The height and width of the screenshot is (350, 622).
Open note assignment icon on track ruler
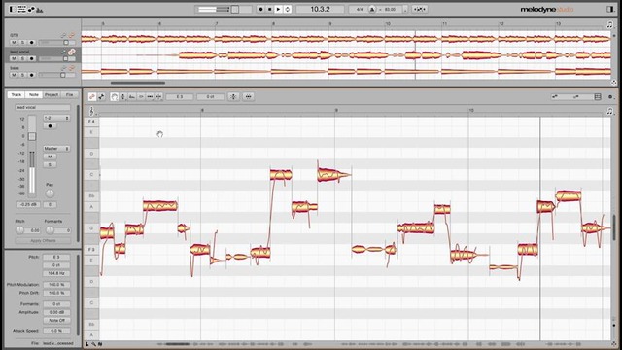[x=609, y=24]
